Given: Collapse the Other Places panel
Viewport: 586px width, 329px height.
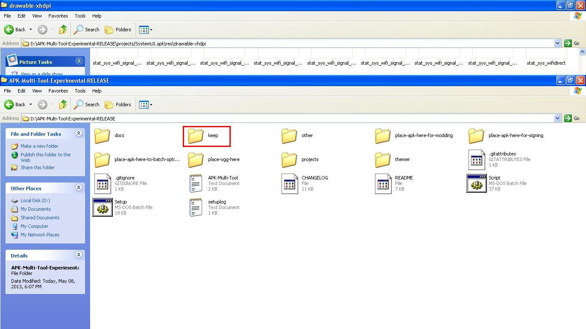Looking at the screenshot, I should tap(79, 188).
